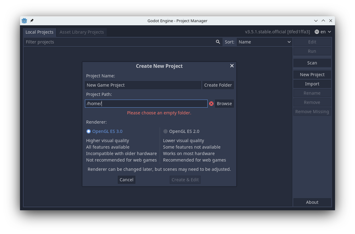The width and height of the screenshot is (355, 234).
Task: Select the OpenGL ES 3.0 renderer
Action: pos(104,131)
